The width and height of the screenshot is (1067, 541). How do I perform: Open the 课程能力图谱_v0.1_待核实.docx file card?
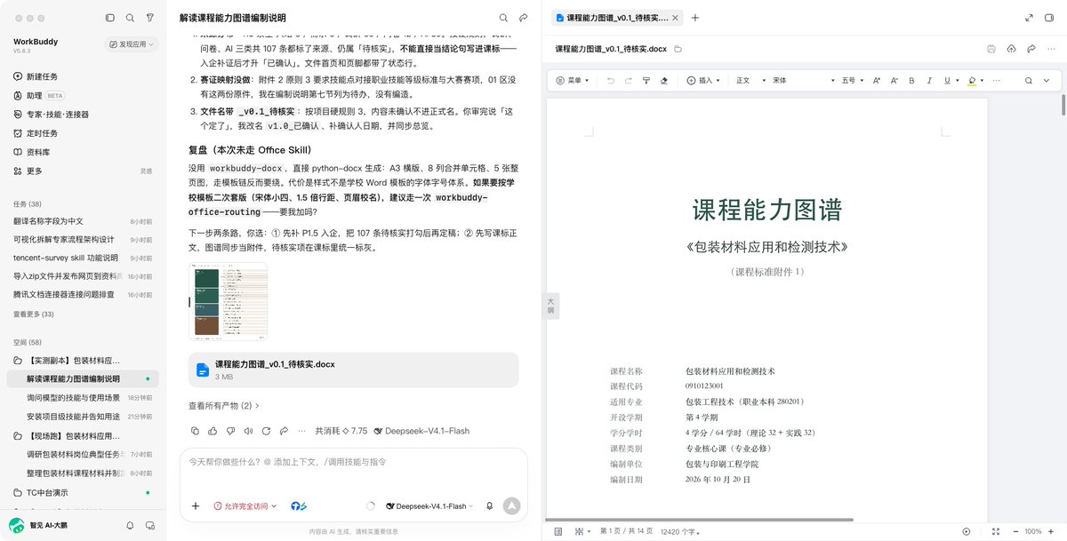click(354, 370)
